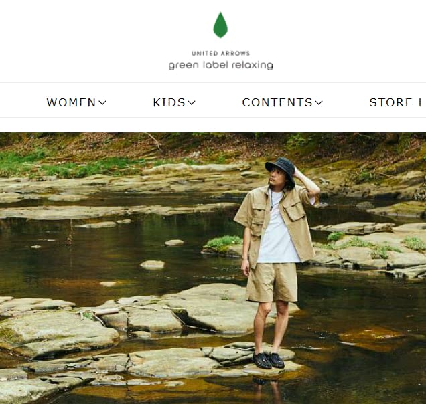This screenshot has width=426, height=404.
Task: Click the small grass tuft beside model
Action: click(x=224, y=242)
